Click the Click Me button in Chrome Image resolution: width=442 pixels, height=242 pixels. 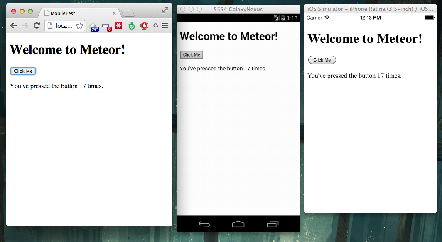23,71
